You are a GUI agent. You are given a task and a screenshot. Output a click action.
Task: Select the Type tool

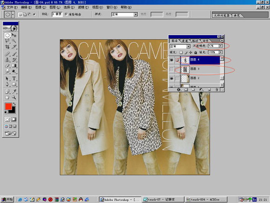coord(14,78)
